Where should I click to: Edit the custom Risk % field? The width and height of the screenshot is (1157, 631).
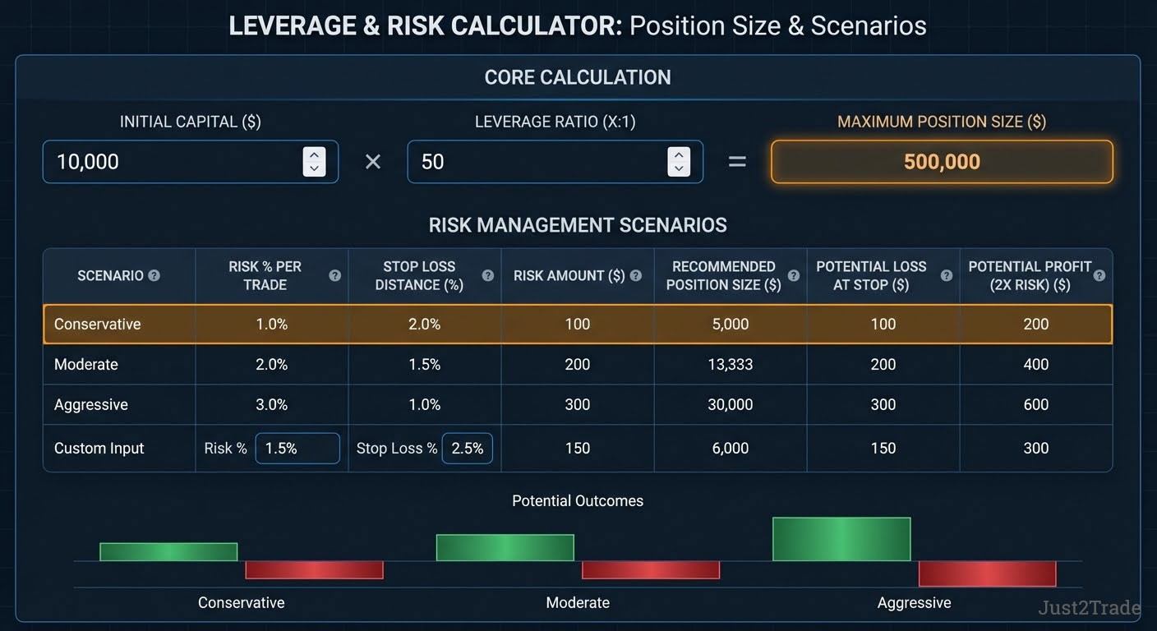(x=297, y=449)
